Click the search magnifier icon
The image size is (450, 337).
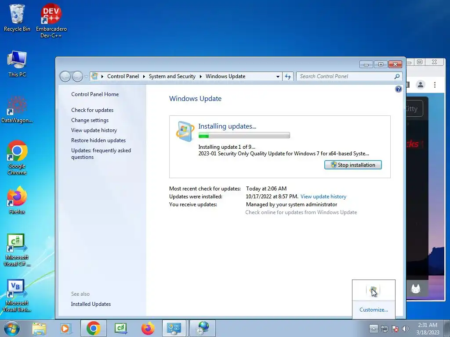tap(397, 76)
